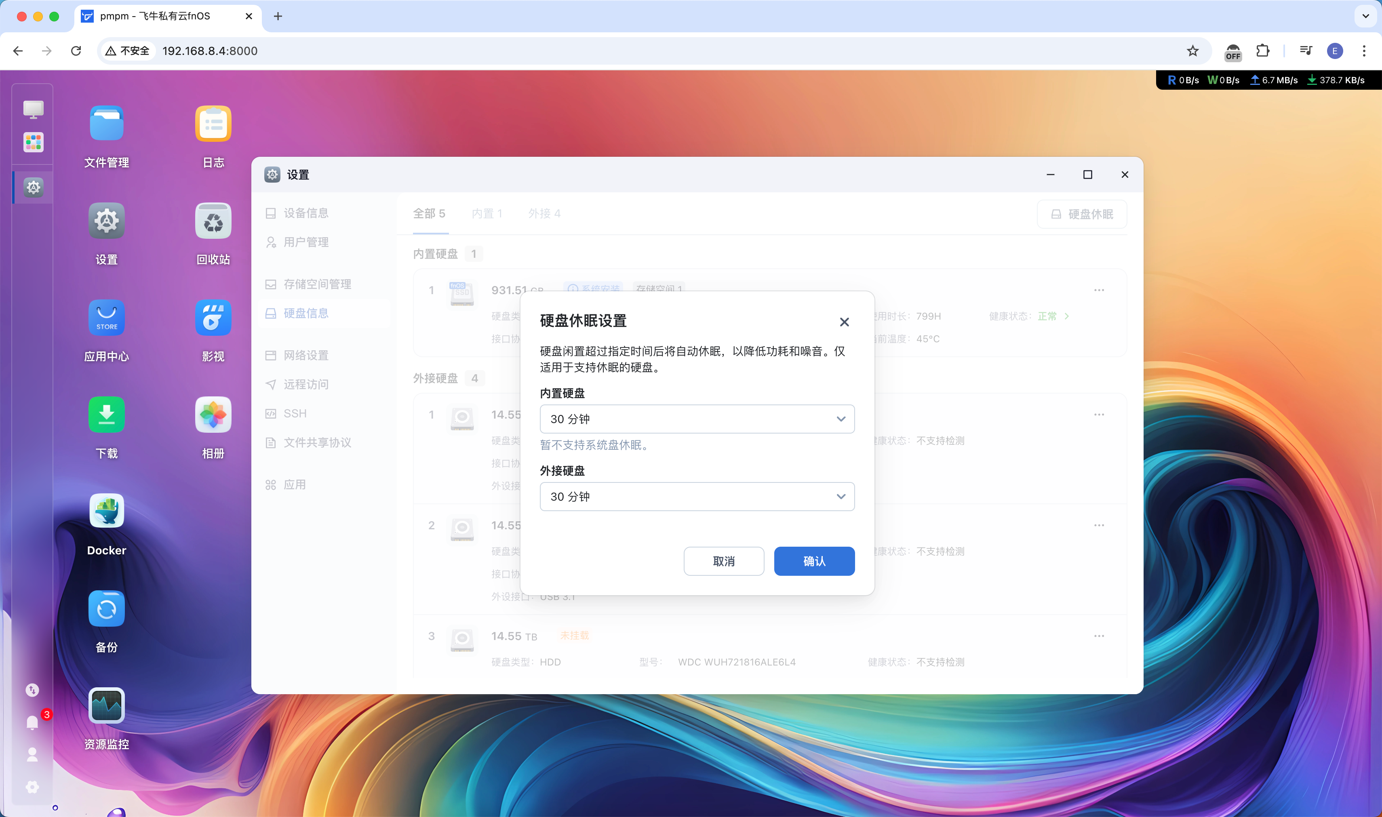
Task: Open more options for disk WDC WUH721816ALE6L4
Action: click(x=1099, y=636)
